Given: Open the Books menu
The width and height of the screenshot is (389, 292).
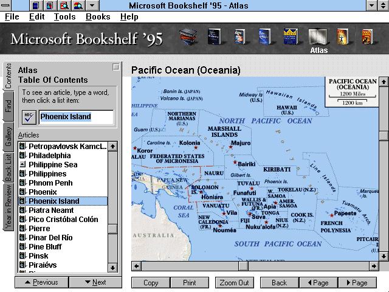Looking at the screenshot, I should (x=98, y=16).
